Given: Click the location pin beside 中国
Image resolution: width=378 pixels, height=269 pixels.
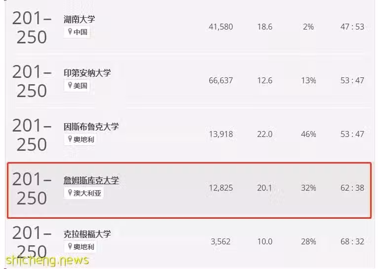Looking at the screenshot, I should (70, 32).
